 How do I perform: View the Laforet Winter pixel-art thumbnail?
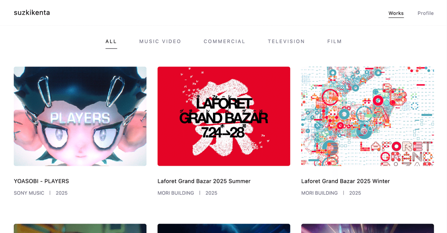click(x=367, y=116)
